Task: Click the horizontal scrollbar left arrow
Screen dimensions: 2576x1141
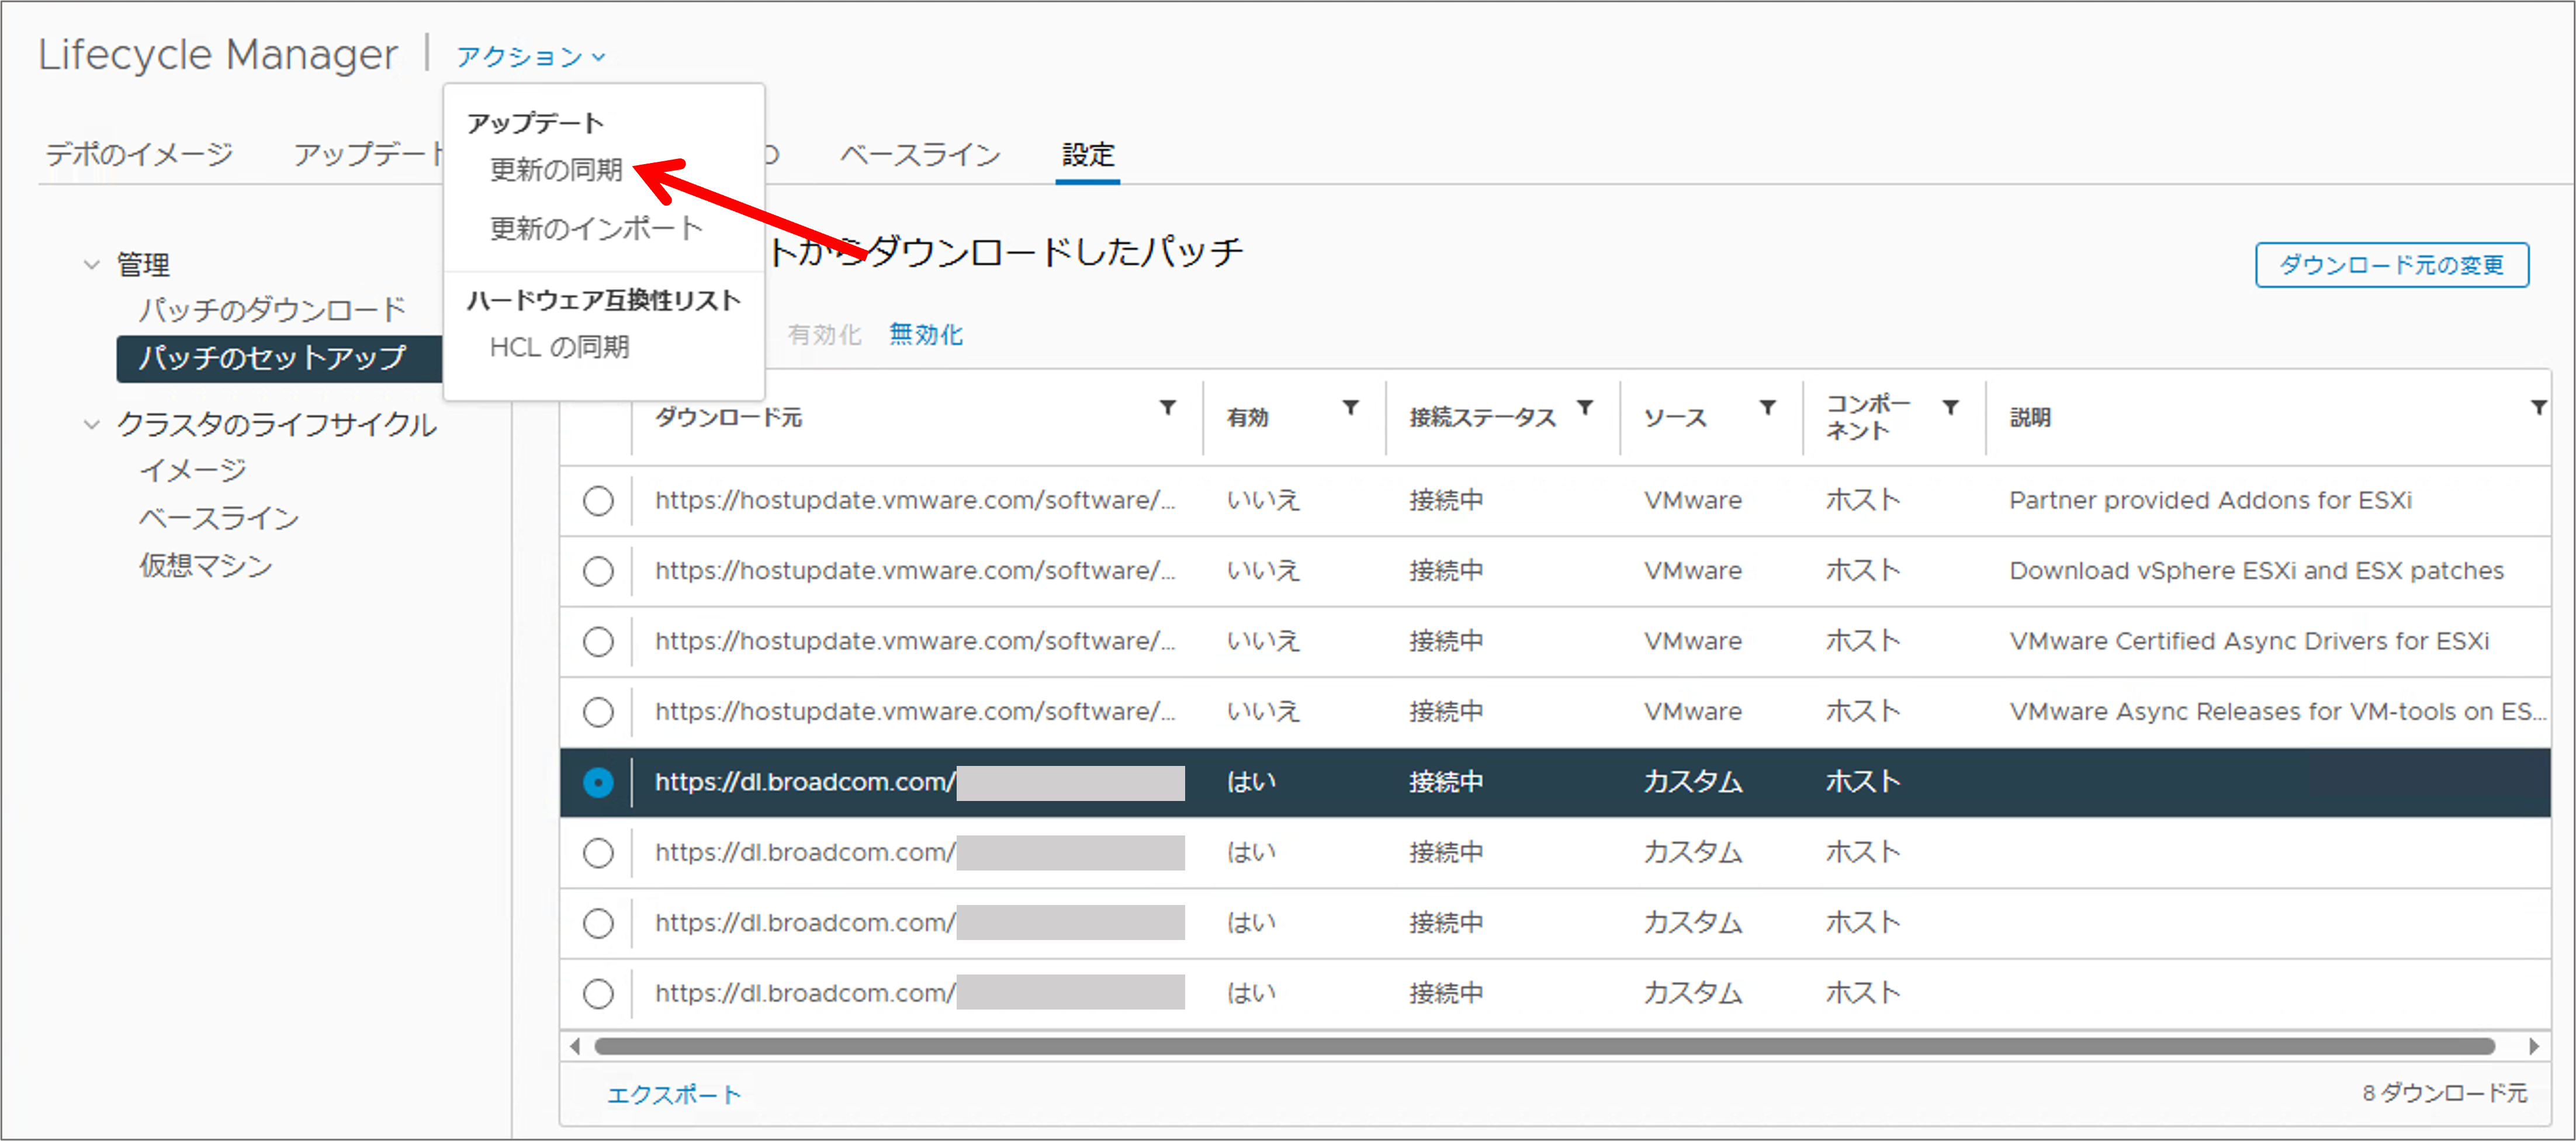Action: click(574, 1046)
